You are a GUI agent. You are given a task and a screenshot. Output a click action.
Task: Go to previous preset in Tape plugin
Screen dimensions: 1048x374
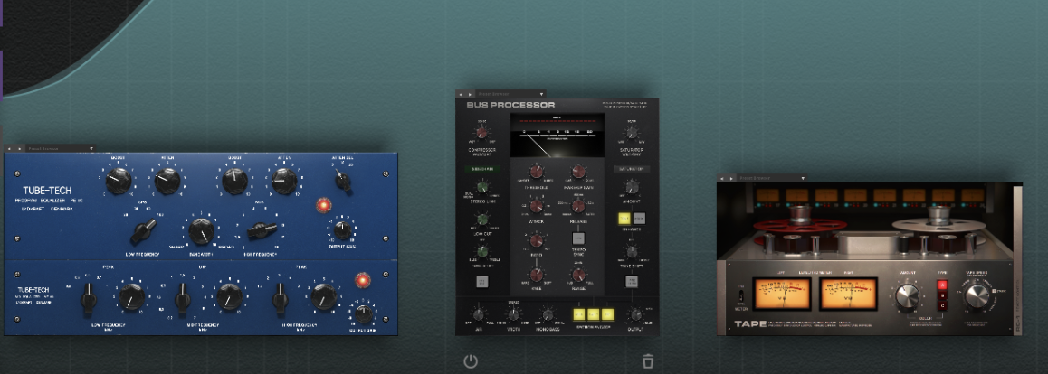722,178
